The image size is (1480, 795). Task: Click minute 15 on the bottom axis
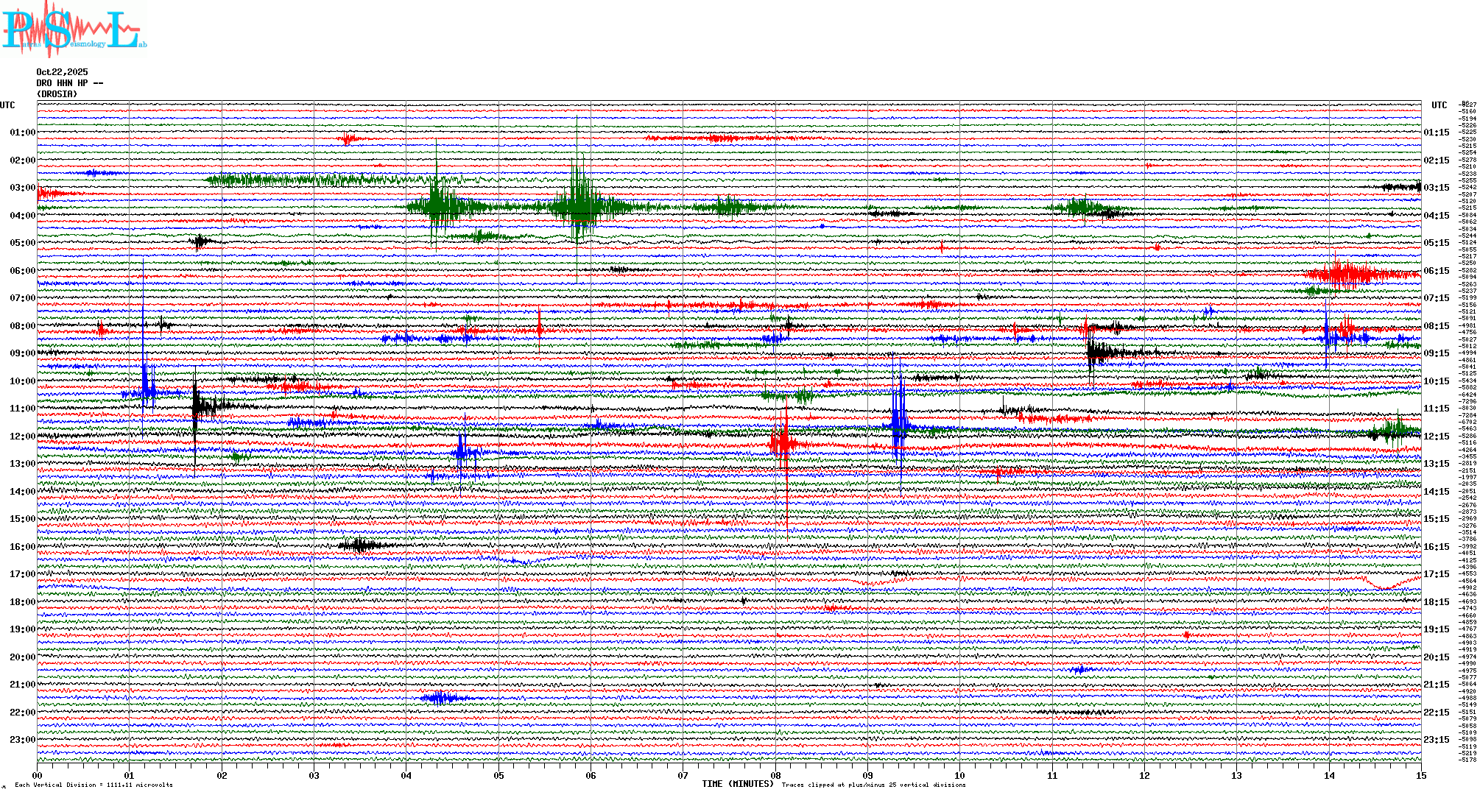pyautogui.click(x=1420, y=776)
